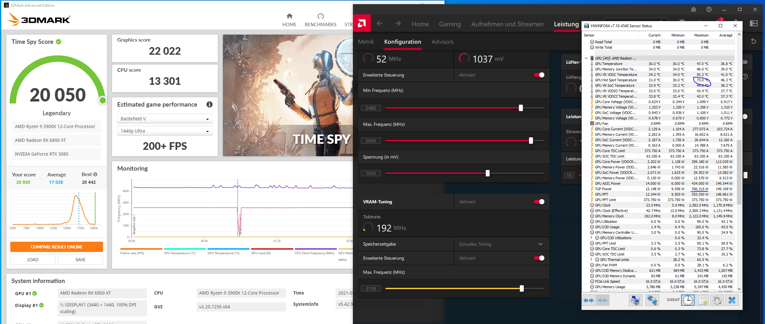Switch to Metrik sub-tab
This screenshot has width=765, height=324.
coord(366,42)
